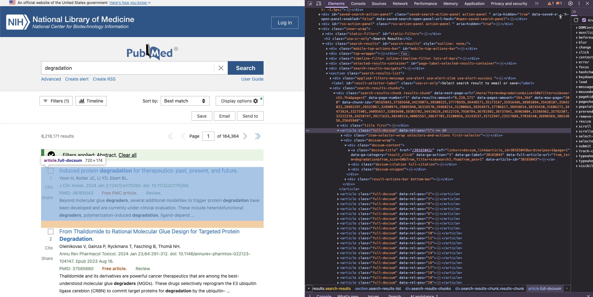Go to the next results page arrow

[245, 136]
